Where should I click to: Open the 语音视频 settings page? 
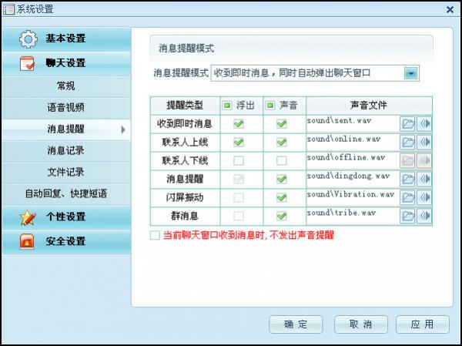point(65,107)
